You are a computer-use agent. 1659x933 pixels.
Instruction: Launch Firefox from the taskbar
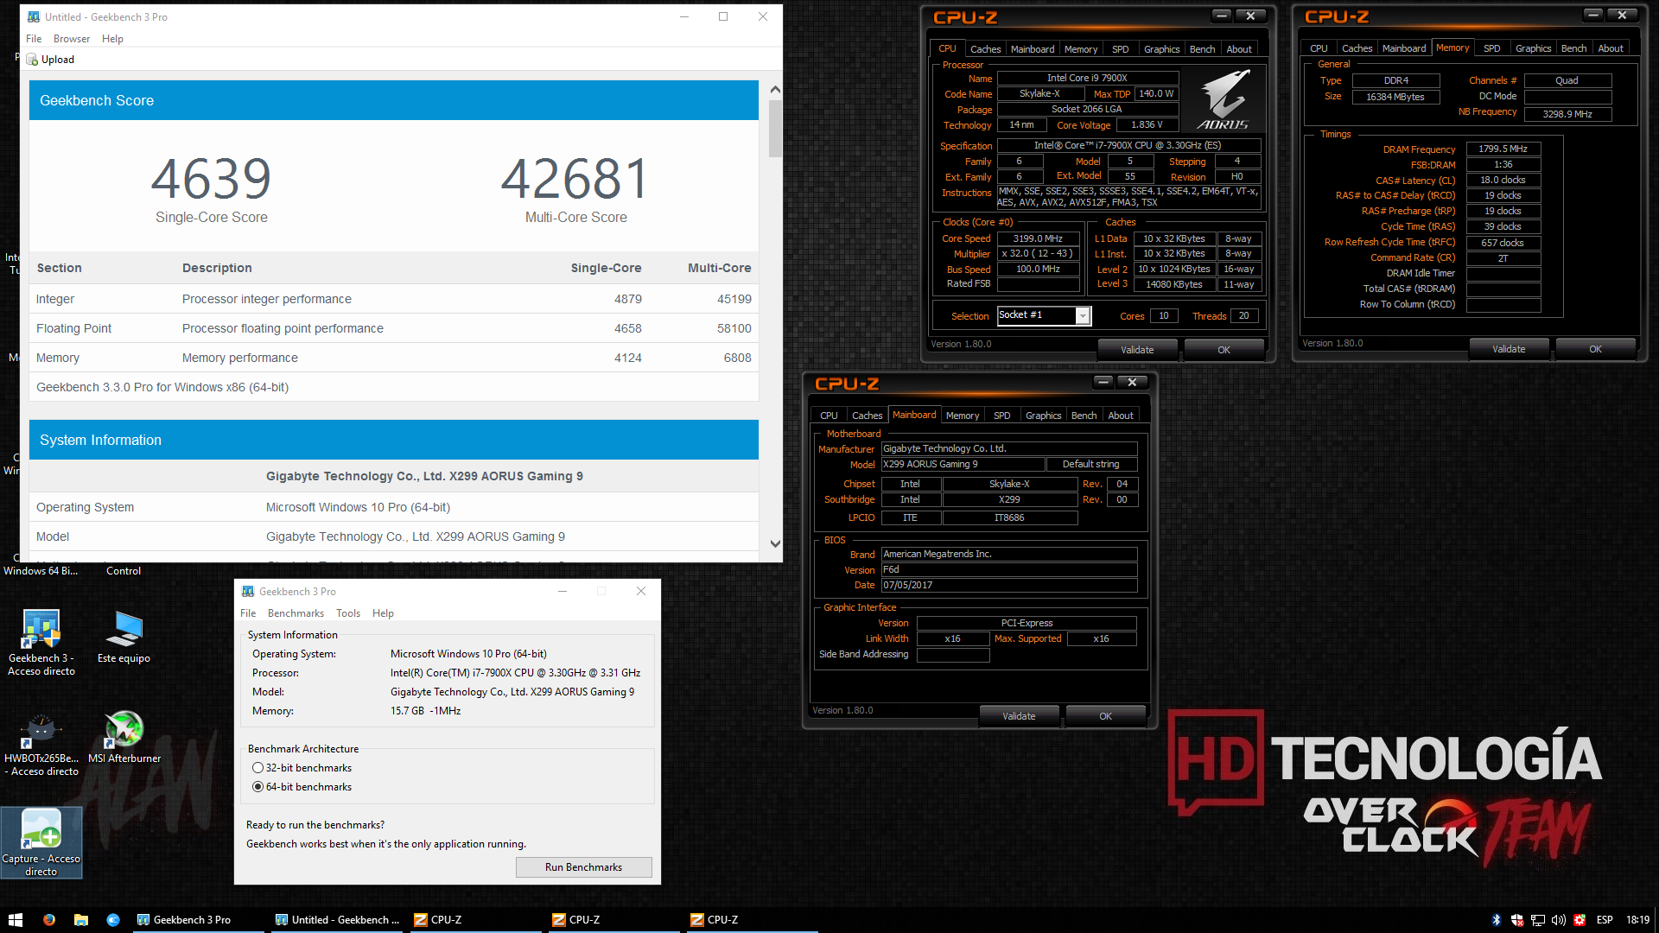click(x=48, y=920)
